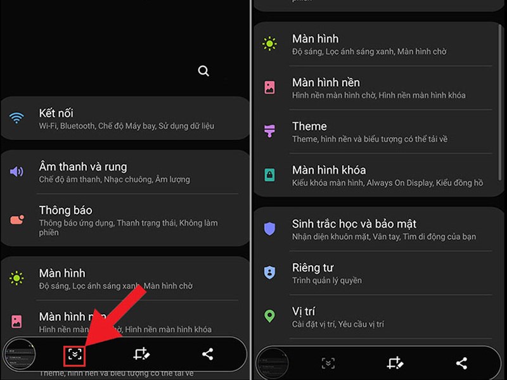Open Kết nối settings
This screenshot has height=380, width=507.
pos(125,118)
